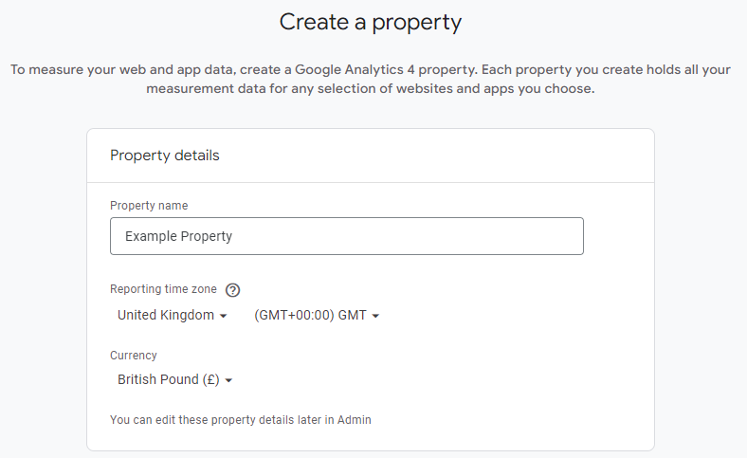Click the second line of the intro description
Screen dimensions: 747x458
coord(370,88)
